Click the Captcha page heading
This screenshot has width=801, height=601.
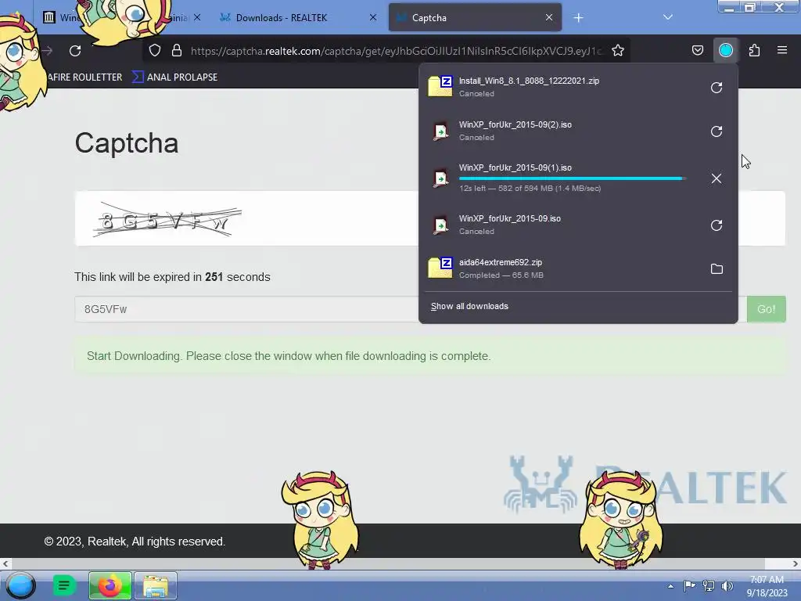(127, 142)
